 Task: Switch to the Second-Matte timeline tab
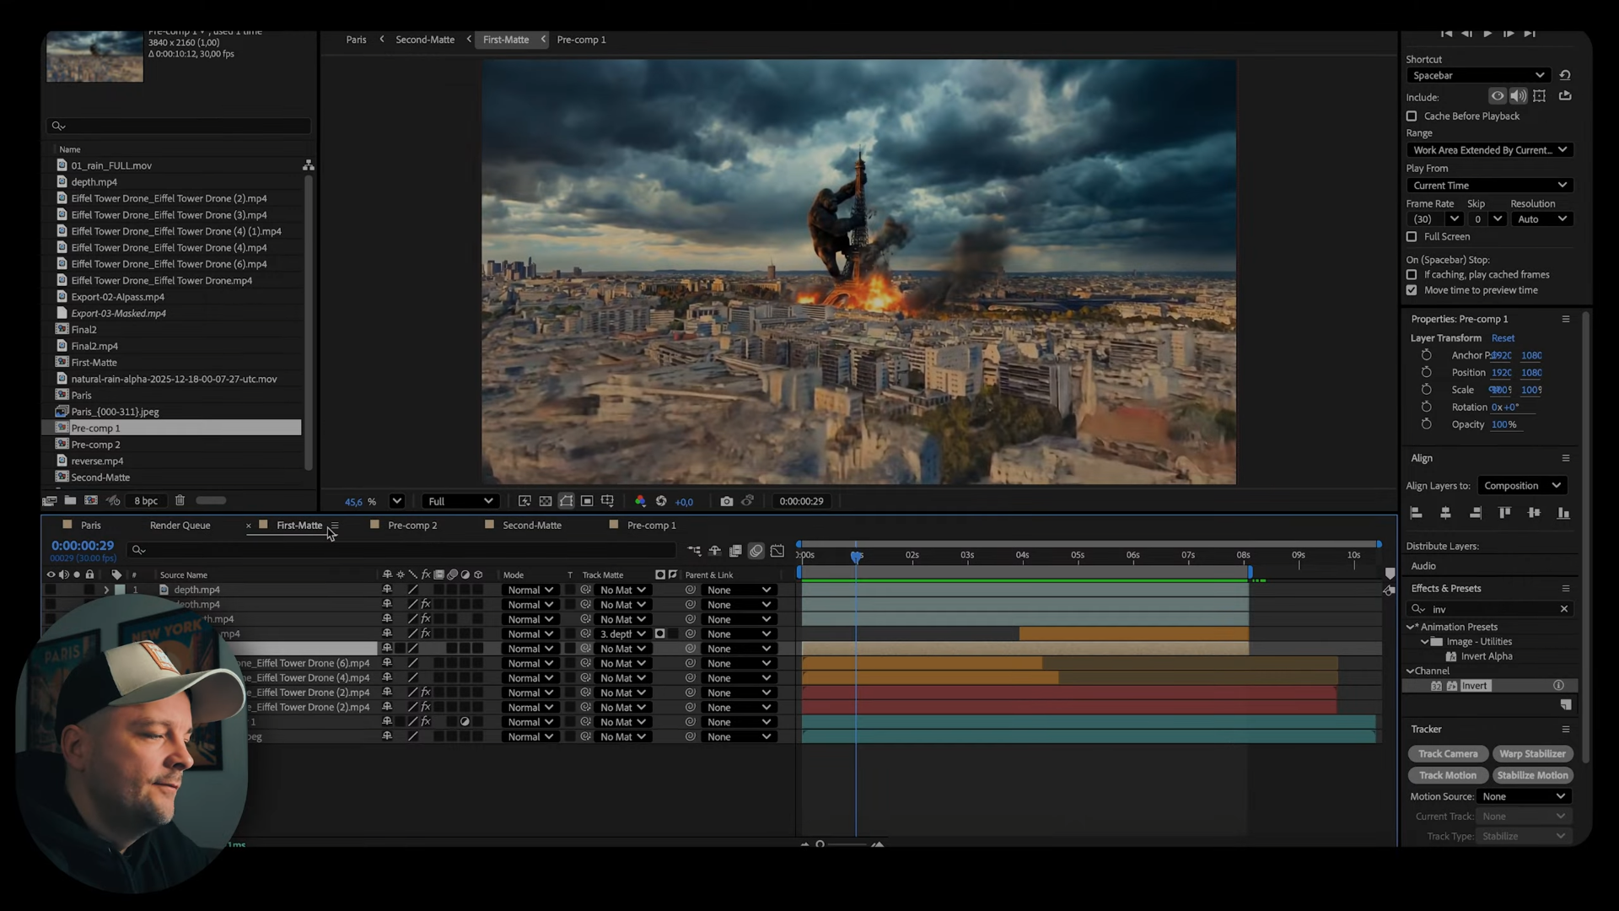tap(531, 526)
